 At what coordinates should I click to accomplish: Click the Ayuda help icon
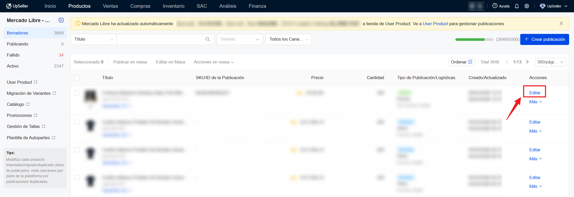pyautogui.click(x=495, y=6)
